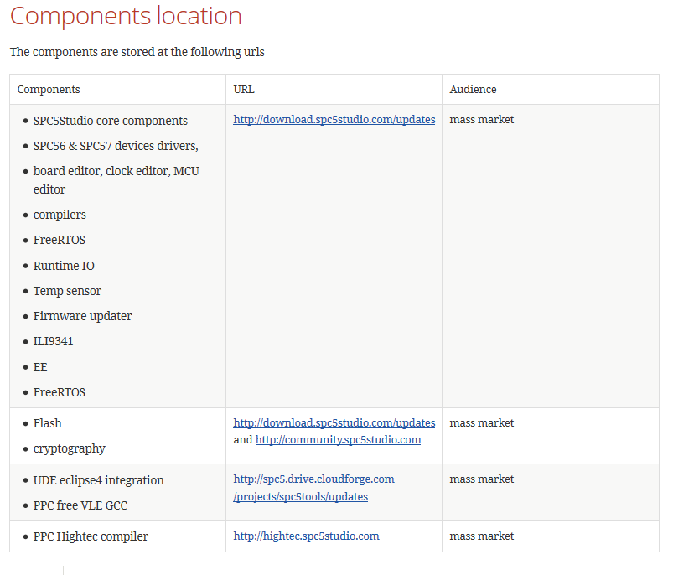Click the 'Audience' column header
This screenshot has width=699, height=575.
tap(473, 89)
